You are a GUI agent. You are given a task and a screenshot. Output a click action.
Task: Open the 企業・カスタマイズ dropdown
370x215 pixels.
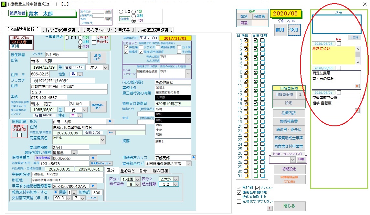292,160
